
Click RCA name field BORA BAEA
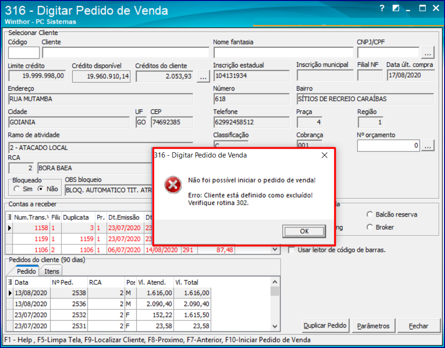coord(95,168)
